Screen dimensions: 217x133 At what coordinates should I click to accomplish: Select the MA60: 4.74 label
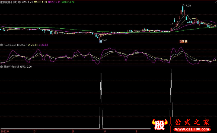pyautogui.click(x=68, y=2)
